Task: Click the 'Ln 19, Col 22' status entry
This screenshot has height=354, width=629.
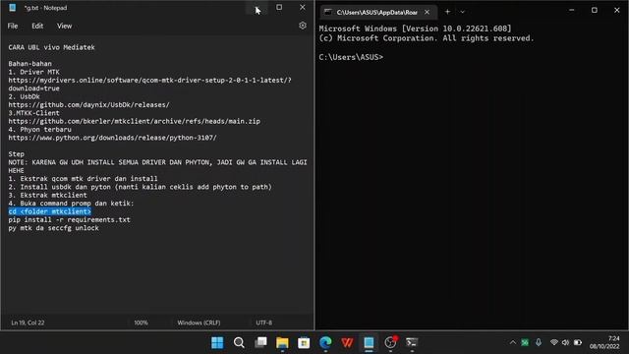Action: pos(28,323)
